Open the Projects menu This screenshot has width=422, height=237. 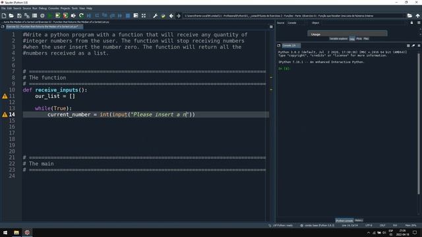pyautogui.click(x=65, y=9)
